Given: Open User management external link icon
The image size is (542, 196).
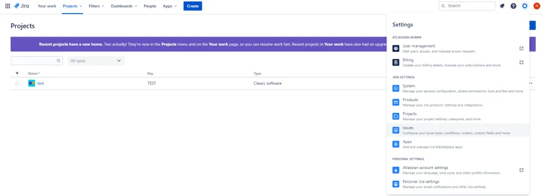Looking at the screenshot, I should pos(521,48).
